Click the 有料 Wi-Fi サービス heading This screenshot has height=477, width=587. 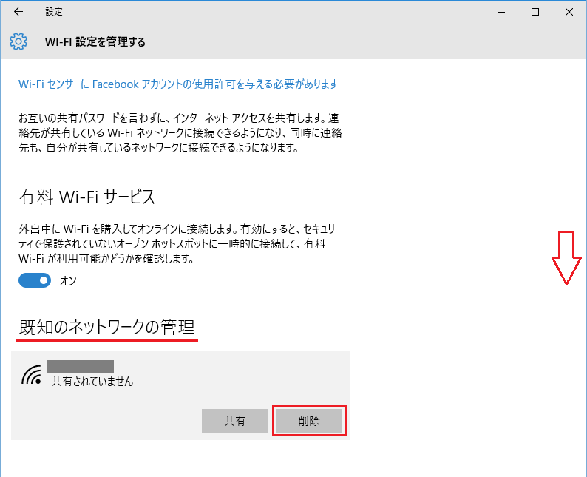86,197
